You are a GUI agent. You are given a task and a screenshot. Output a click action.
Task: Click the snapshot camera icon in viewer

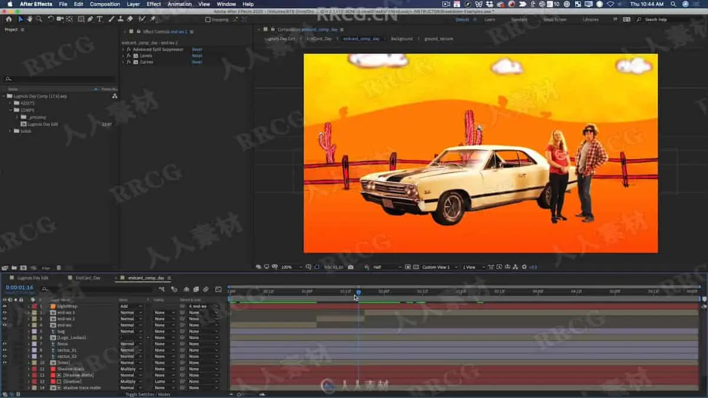pyautogui.click(x=350, y=267)
